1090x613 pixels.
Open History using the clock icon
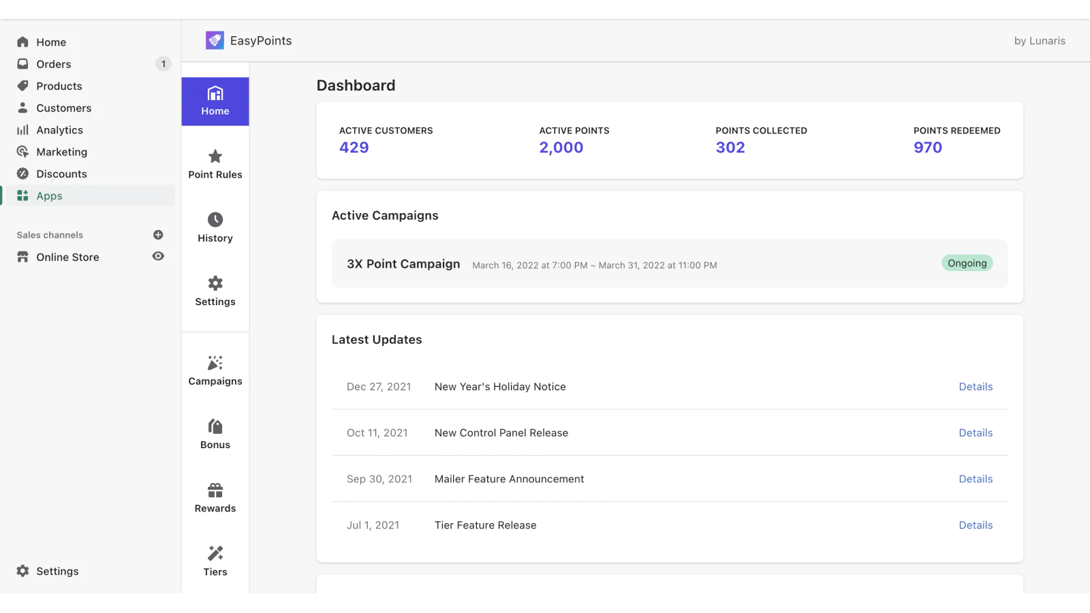(215, 219)
